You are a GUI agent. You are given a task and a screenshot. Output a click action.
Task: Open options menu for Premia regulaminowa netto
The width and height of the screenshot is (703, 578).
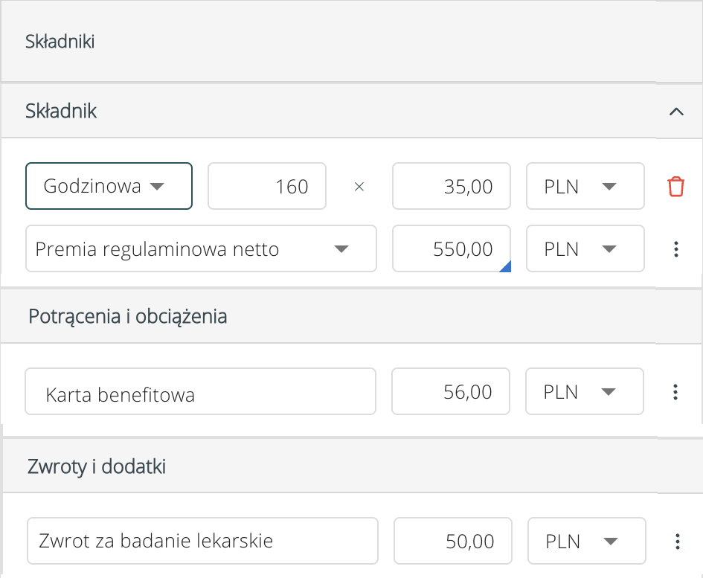click(675, 249)
